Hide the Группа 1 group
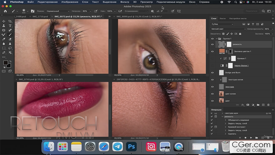This screenshot has height=155, width=275. tap(212, 39)
